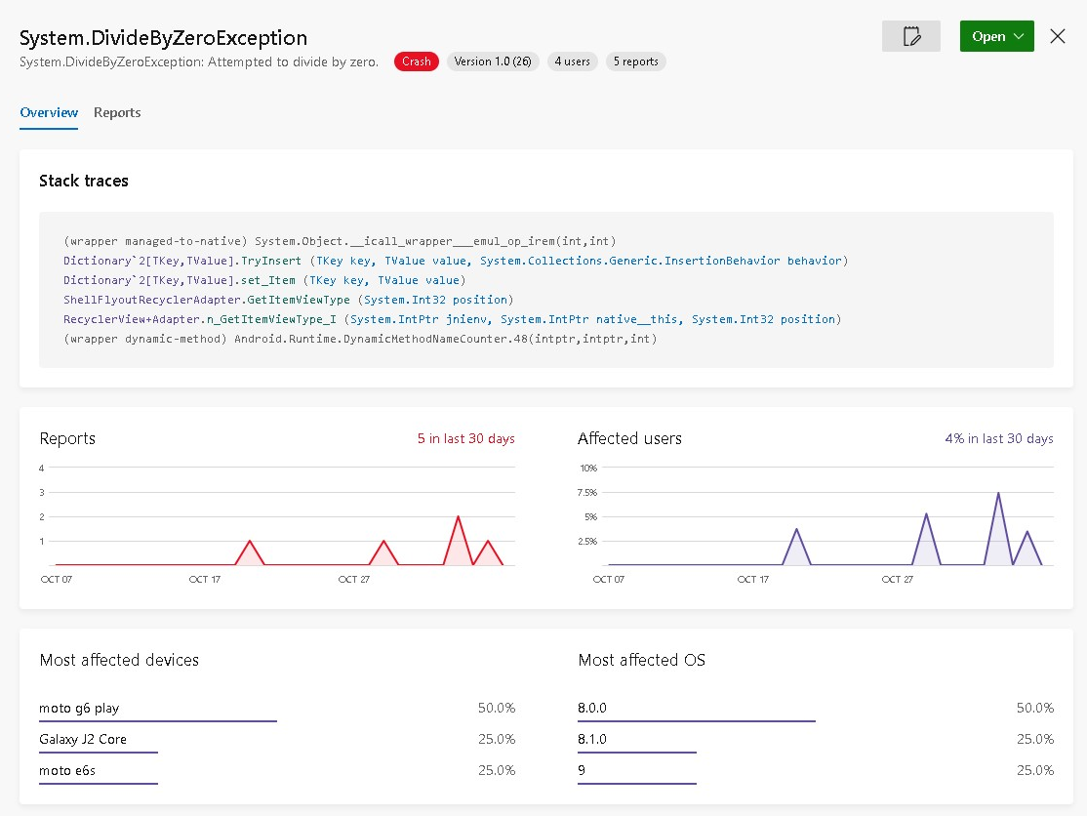The width and height of the screenshot is (1087, 816).
Task: Click the 5 reports badge
Action: point(635,61)
